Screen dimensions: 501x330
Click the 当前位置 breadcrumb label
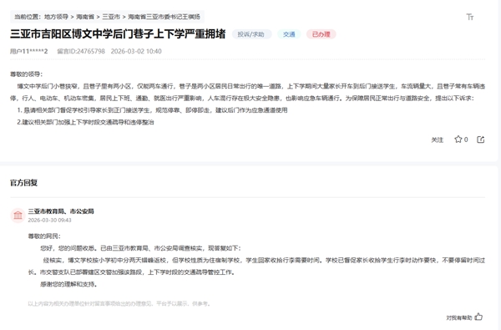click(28, 17)
